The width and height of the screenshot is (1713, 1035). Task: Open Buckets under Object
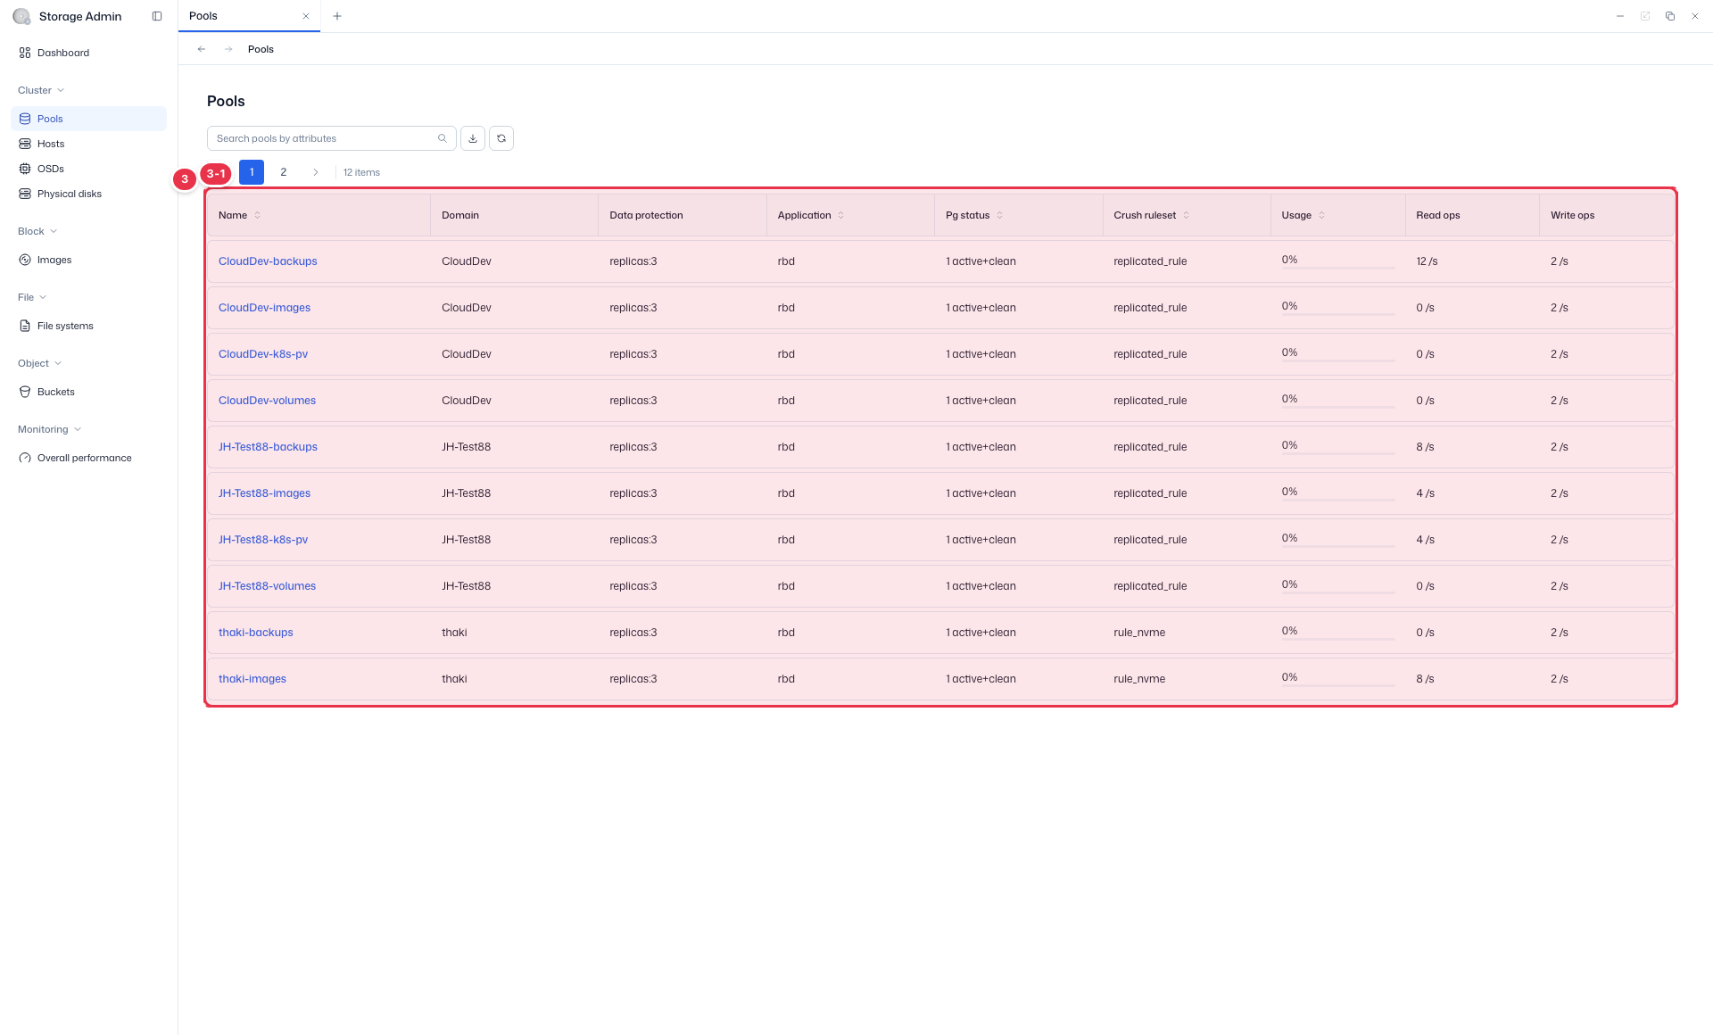88,392
